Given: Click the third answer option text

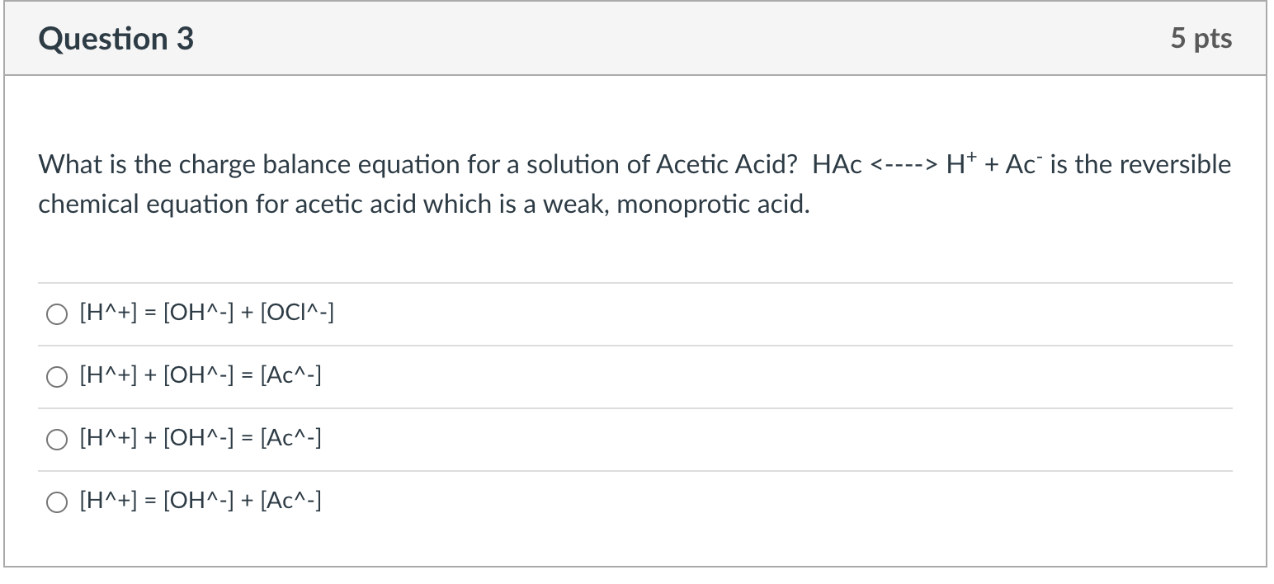Looking at the screenshot, I should point(200,439).
